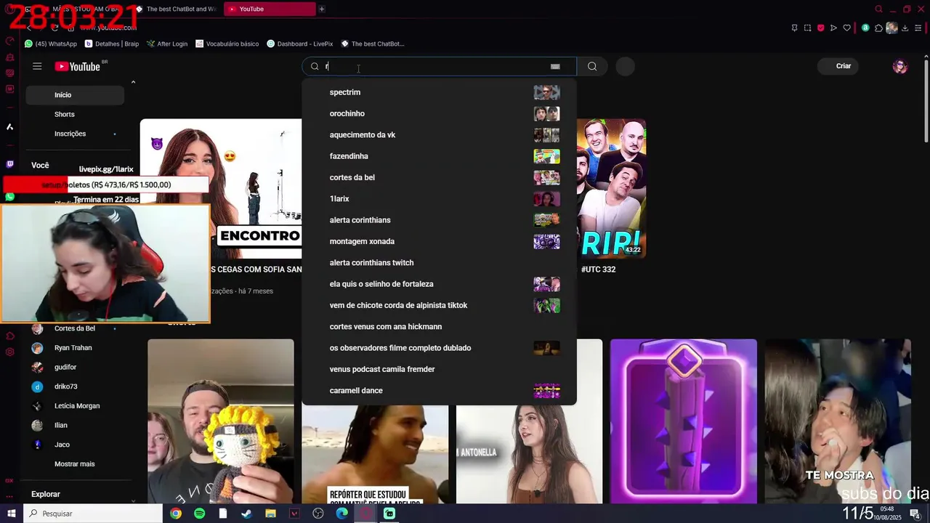Open the Extensions puzzle icon in the toolbar
Screen dimensions: 930x523
tap(878, 28)
